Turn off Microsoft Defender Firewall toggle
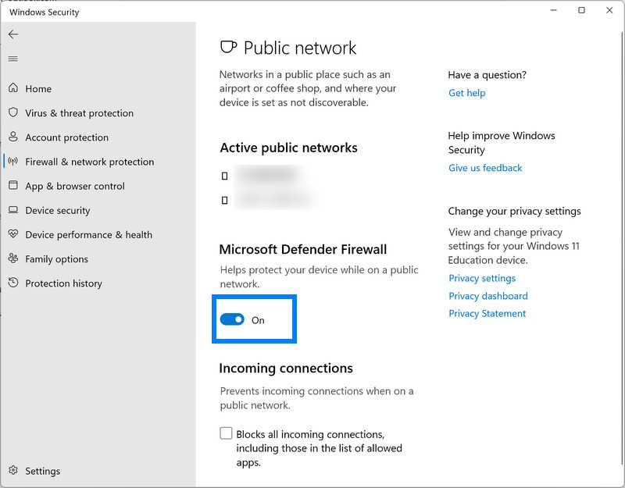The image size is (625, 488). click(x=232, y=319)
